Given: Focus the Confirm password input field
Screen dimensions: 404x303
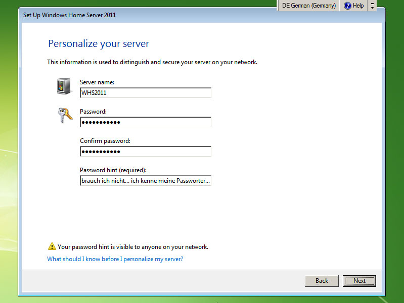Looking at the screenshot, I should point(146,151).
